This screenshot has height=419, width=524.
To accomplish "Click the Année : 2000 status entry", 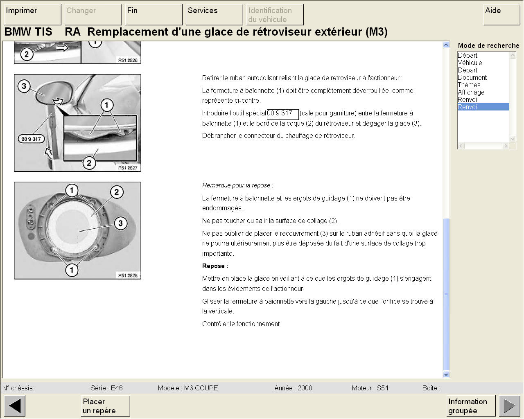I will [x=293, y=388].
